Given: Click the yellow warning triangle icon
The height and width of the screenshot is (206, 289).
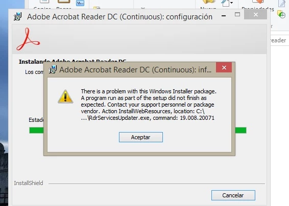Looking at the screenshot, I should click(x=65, y=96).
